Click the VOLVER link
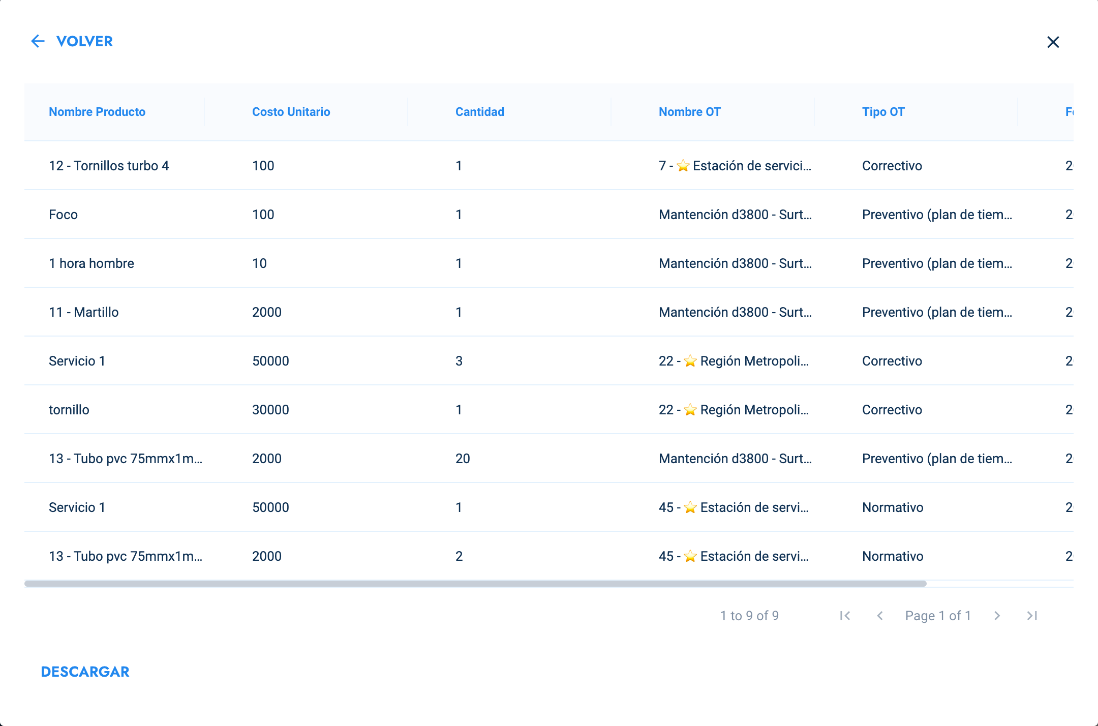1098x726 pixels. [x=84, y=41]
